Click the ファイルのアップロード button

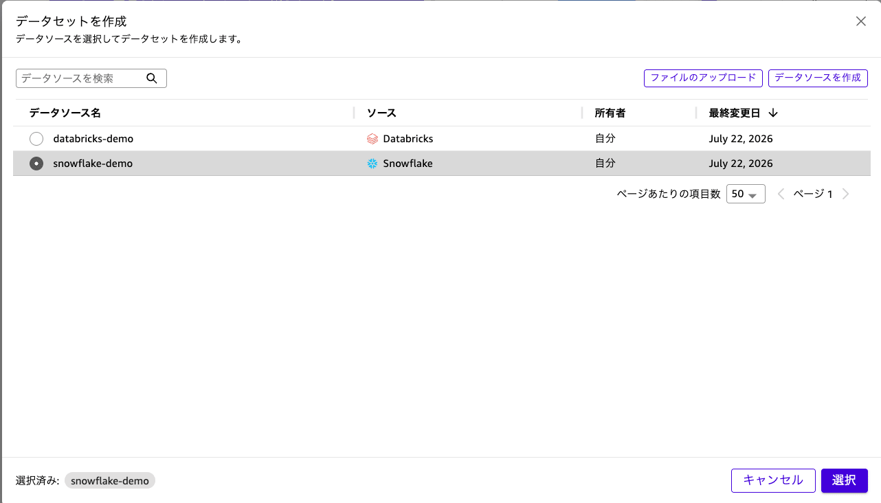click(x=703, y=78)
